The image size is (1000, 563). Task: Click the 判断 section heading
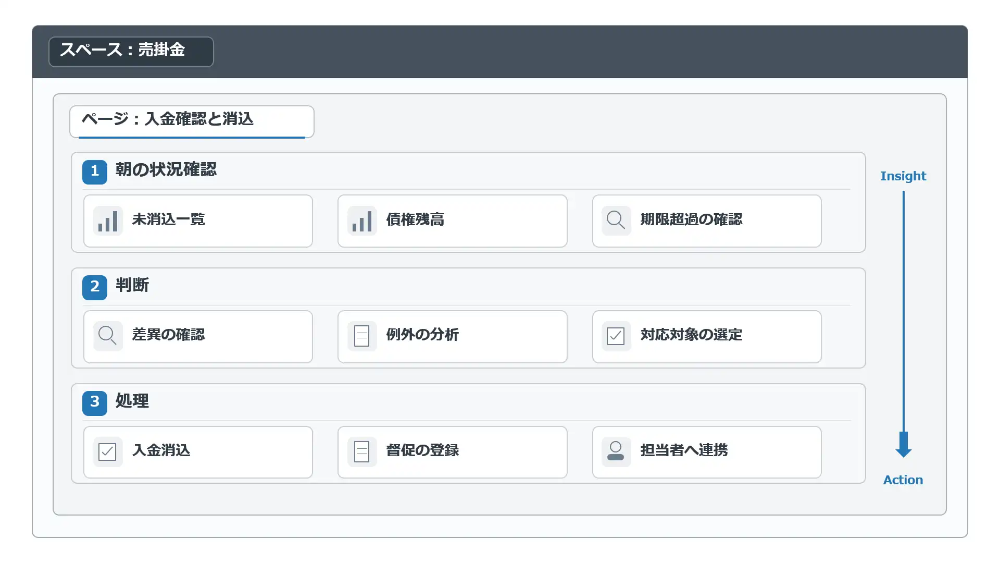[132, 286]
